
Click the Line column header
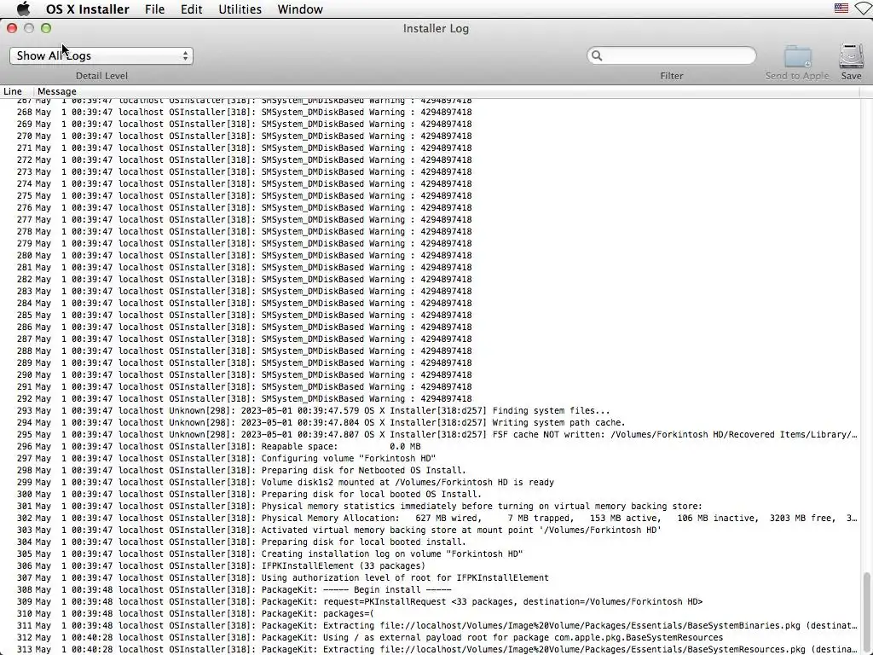(x=13, y=91)
